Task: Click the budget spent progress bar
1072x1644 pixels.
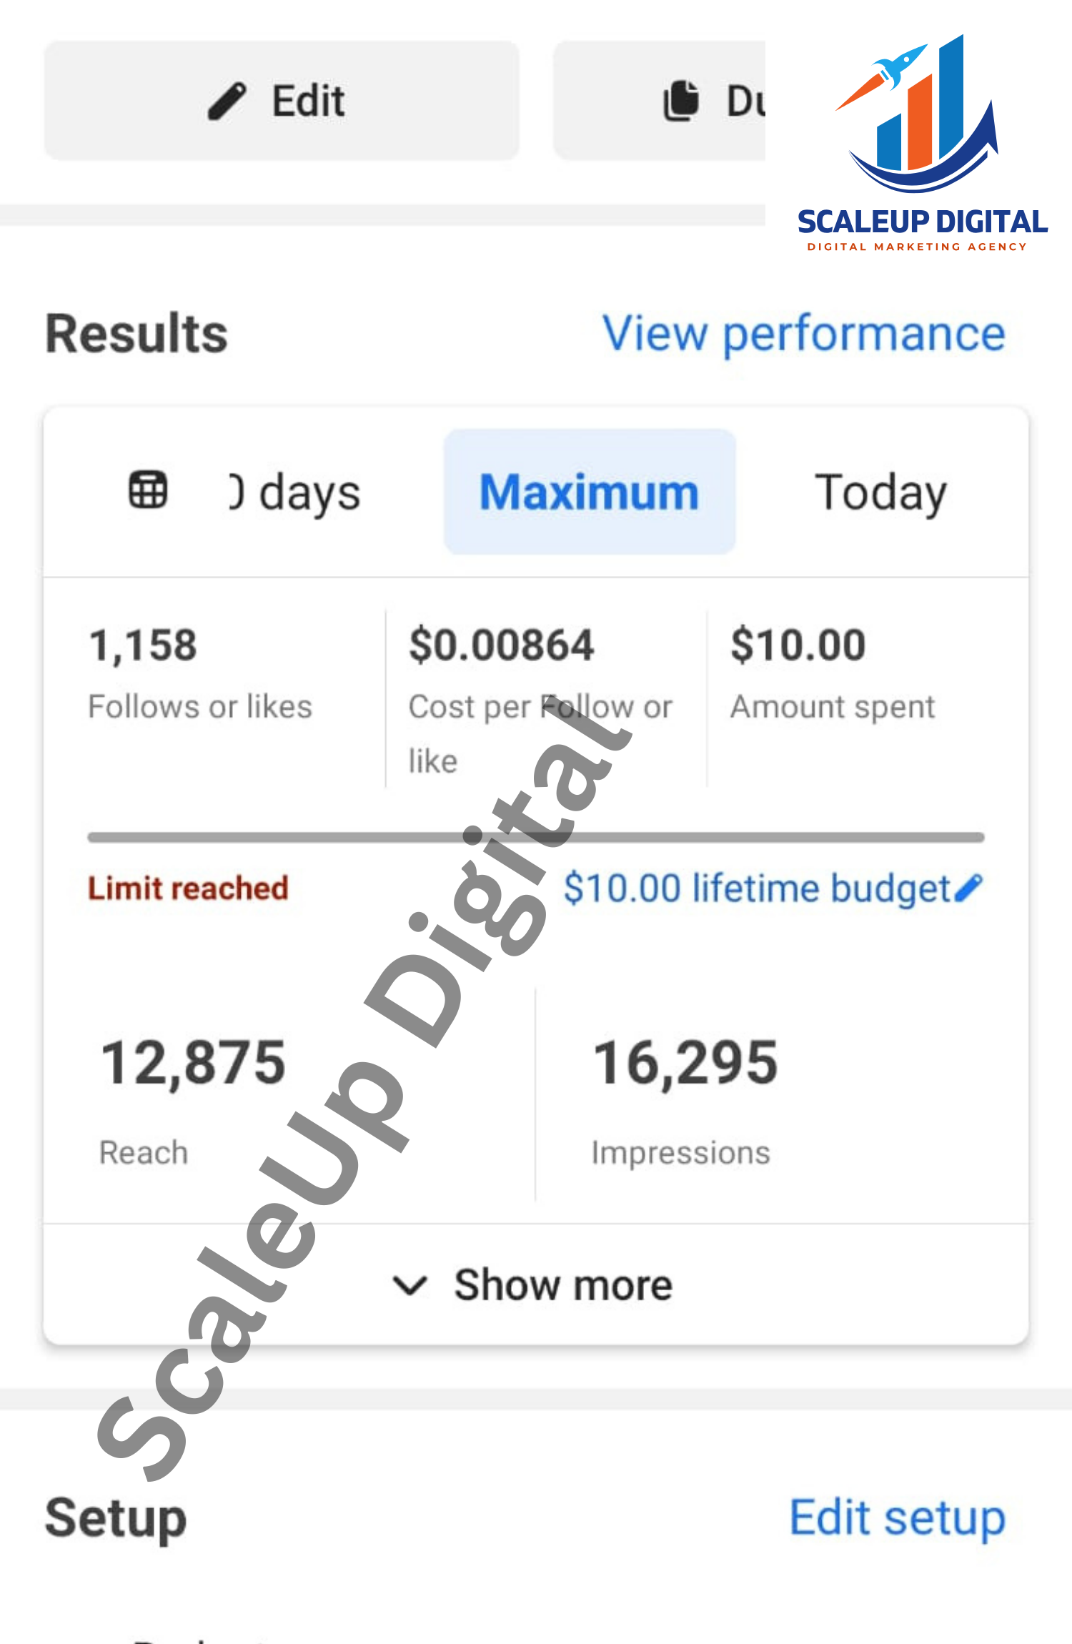Action: click(x=536, y=837)
